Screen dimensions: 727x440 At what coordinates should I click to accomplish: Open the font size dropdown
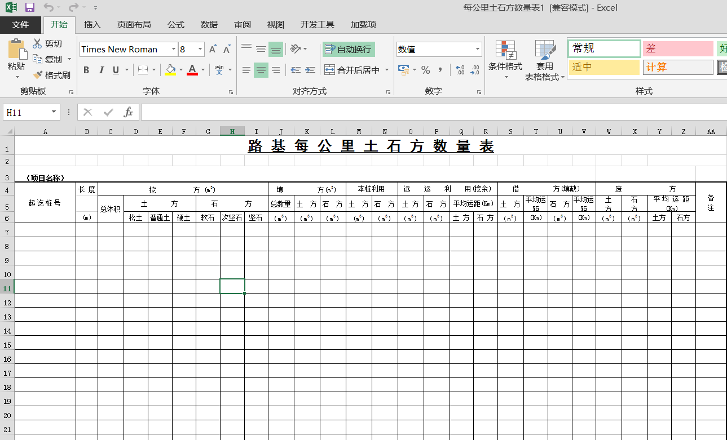click(200, 50)
